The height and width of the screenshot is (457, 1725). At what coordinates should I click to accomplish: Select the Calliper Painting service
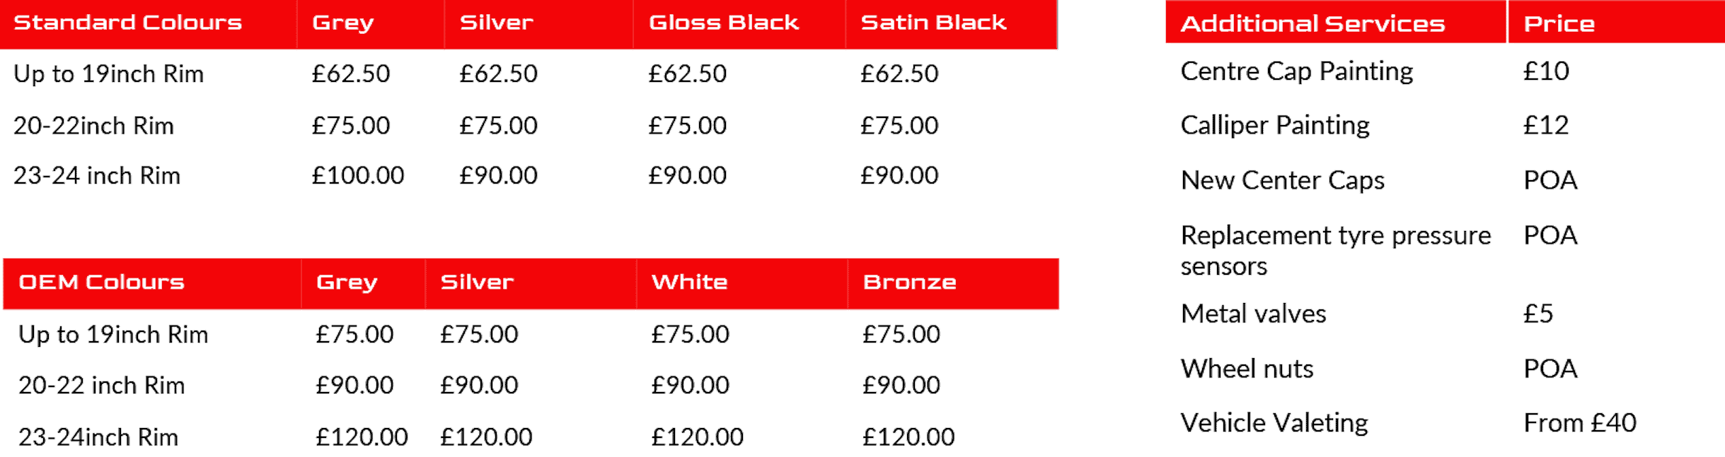pyautogui.click(x=1275, y=125)
